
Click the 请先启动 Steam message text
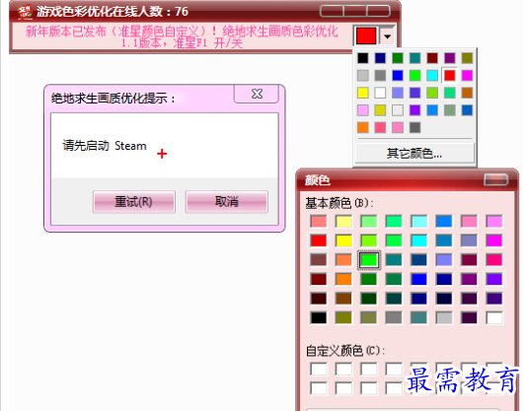pos(105,146)
